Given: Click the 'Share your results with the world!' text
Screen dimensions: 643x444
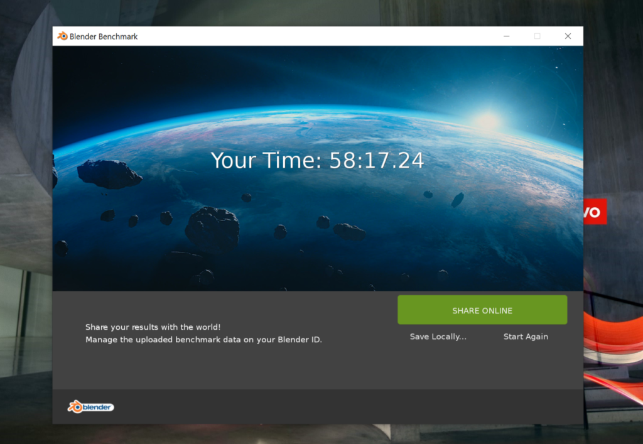Looking at the screenshot, I should 153,327.
